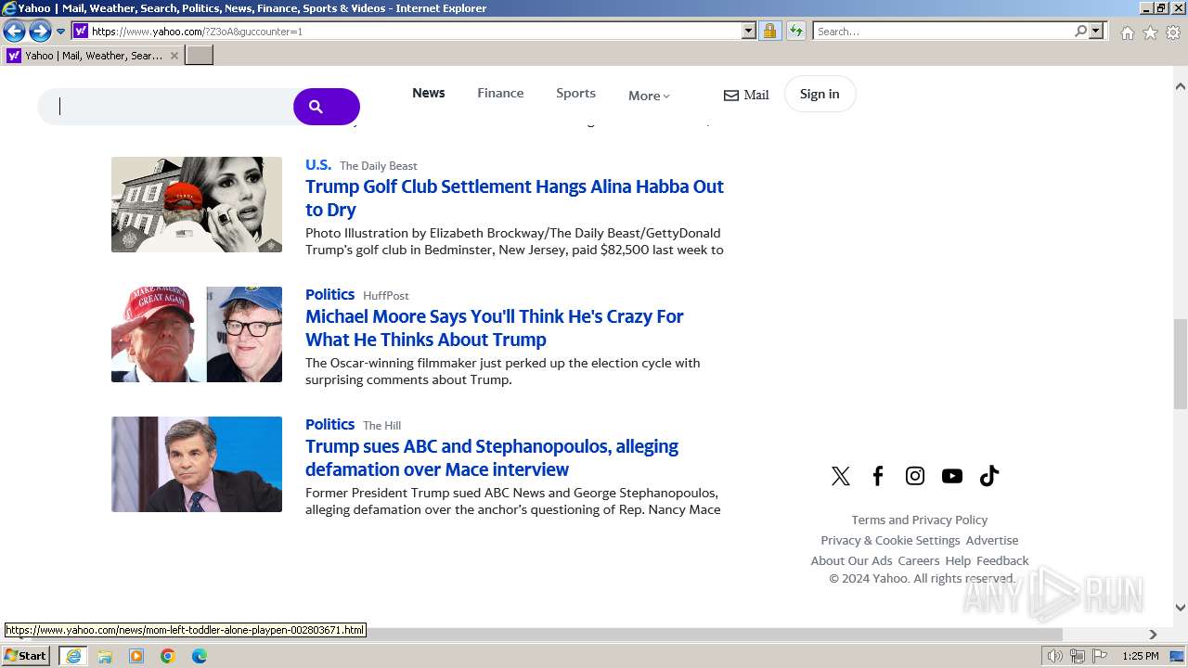Viewport: 1188px width, 668px height.
Task: Open the Sports navigation item
Action: click(x=575, y=93)
